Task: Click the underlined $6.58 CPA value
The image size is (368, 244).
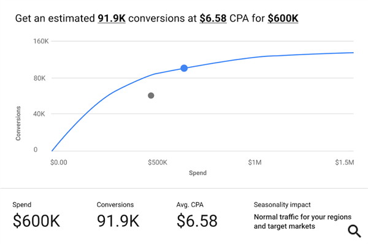Action: click(213, 18)
